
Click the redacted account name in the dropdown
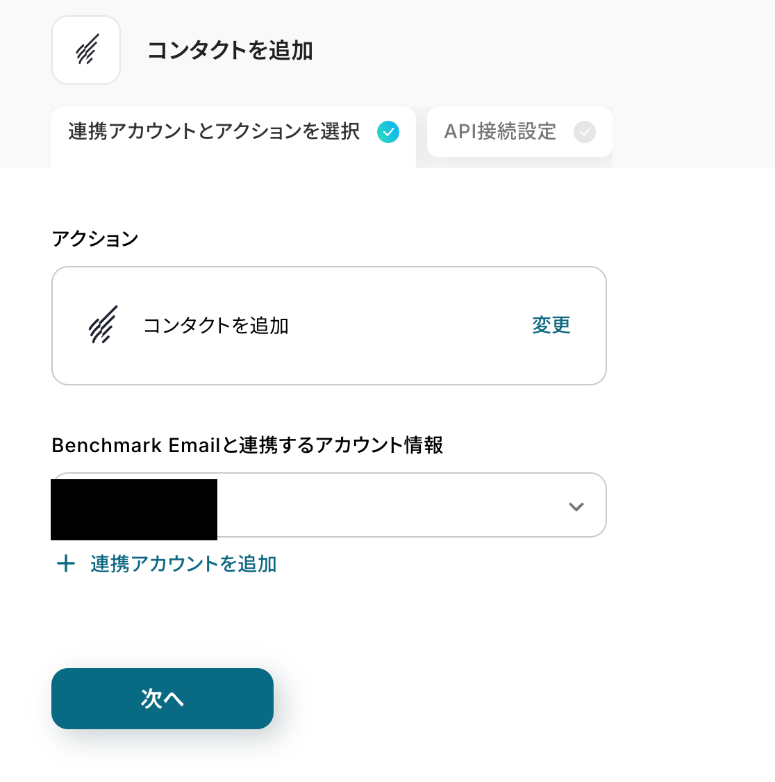point(134,509)
